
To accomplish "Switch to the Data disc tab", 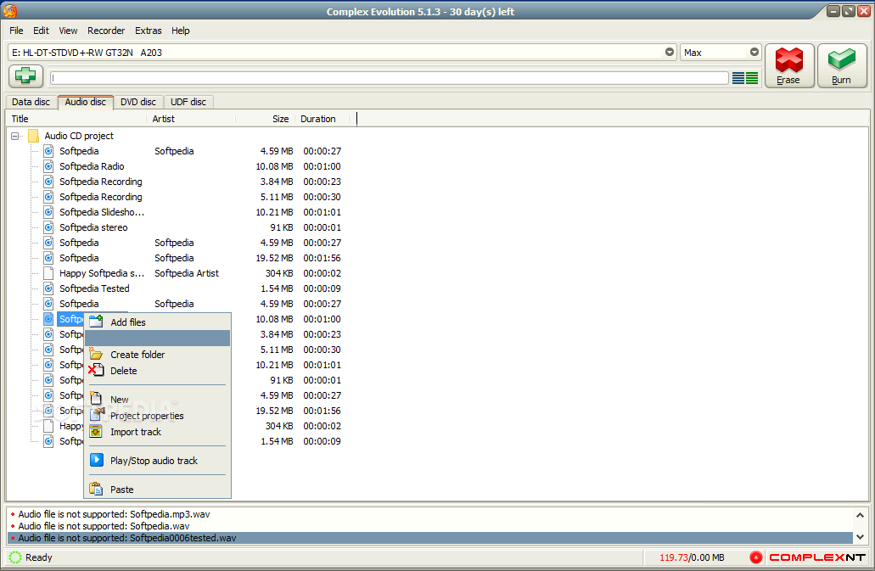I will (31, 102).
